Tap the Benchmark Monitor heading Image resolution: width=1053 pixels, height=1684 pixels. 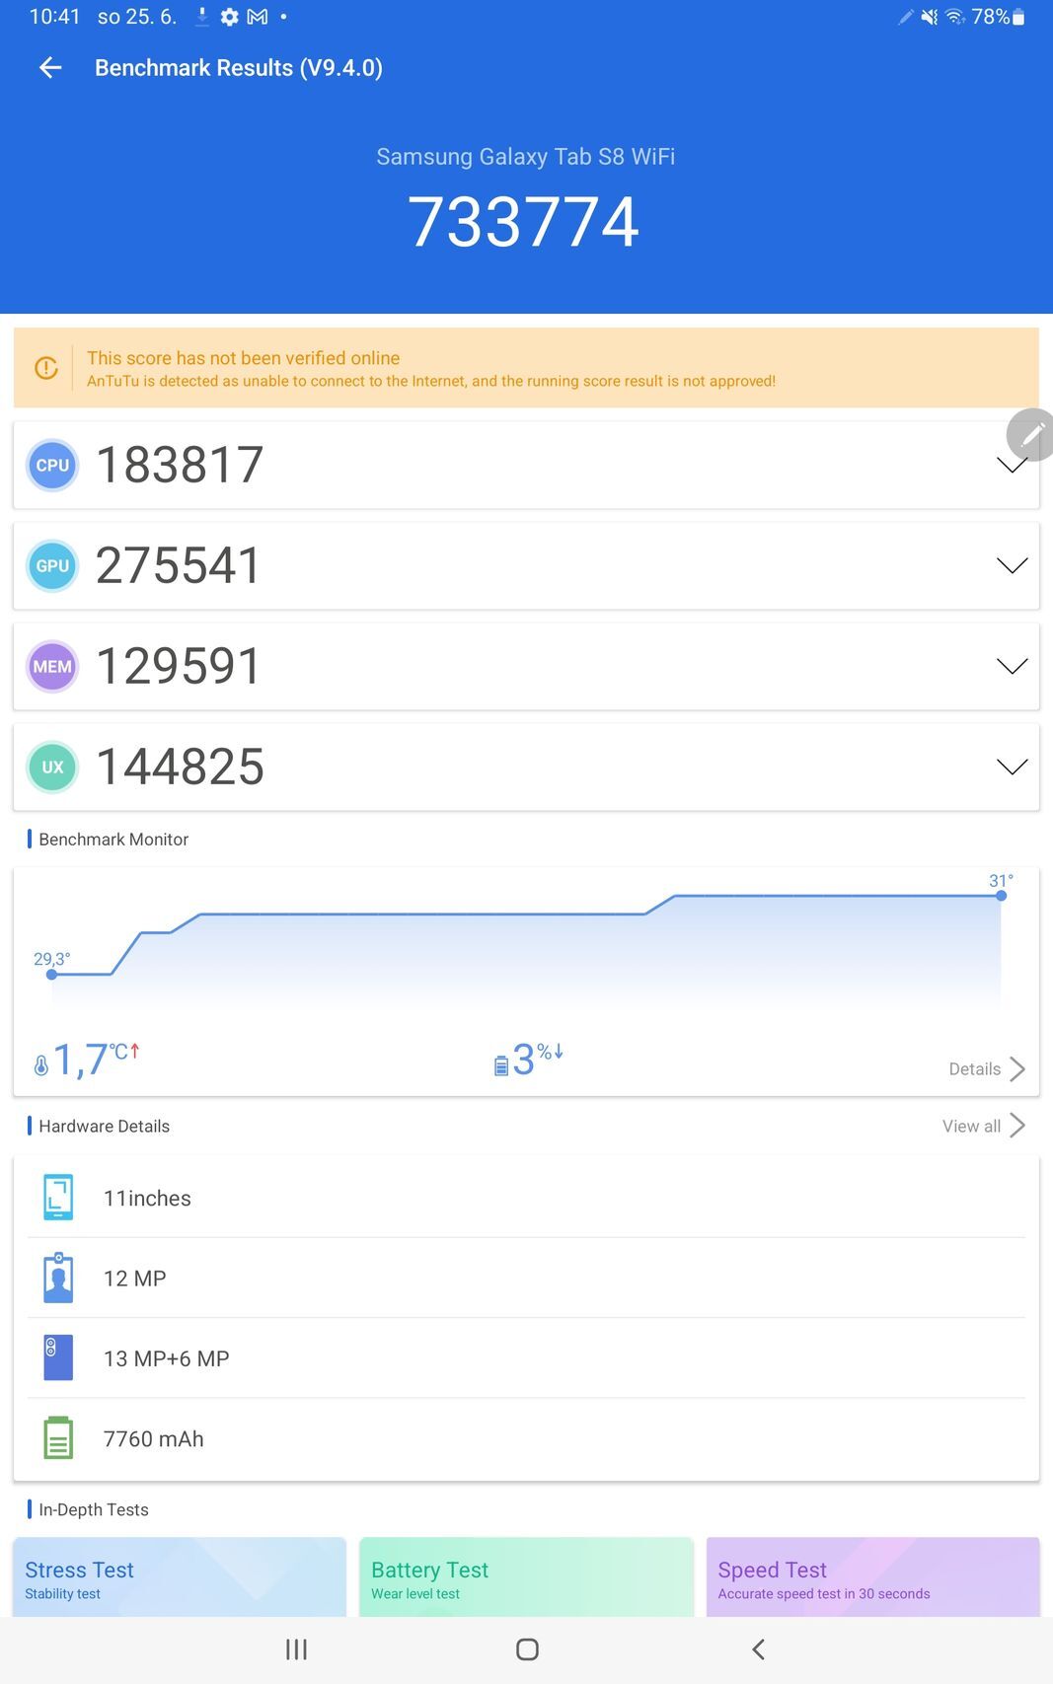point(113,839)
